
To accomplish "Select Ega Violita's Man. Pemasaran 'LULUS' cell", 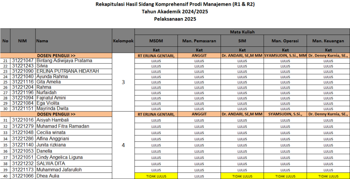I will pyautogui.click(x=199, y=103).
